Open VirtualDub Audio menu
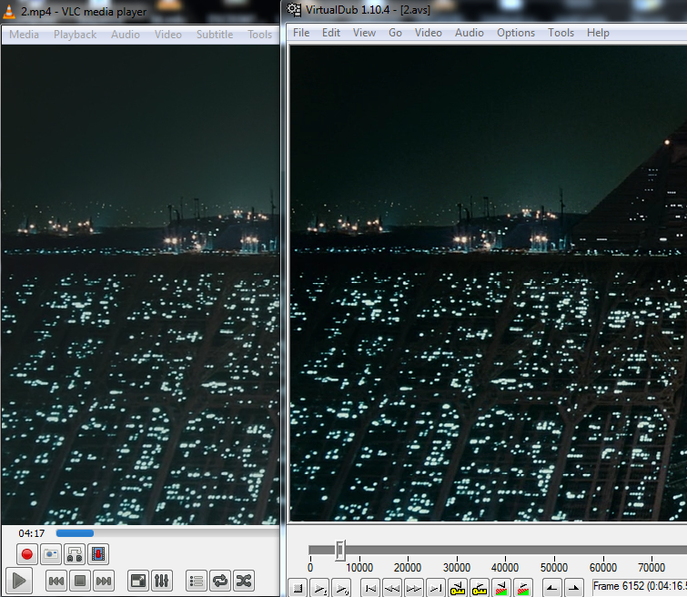 pos(470,33)
